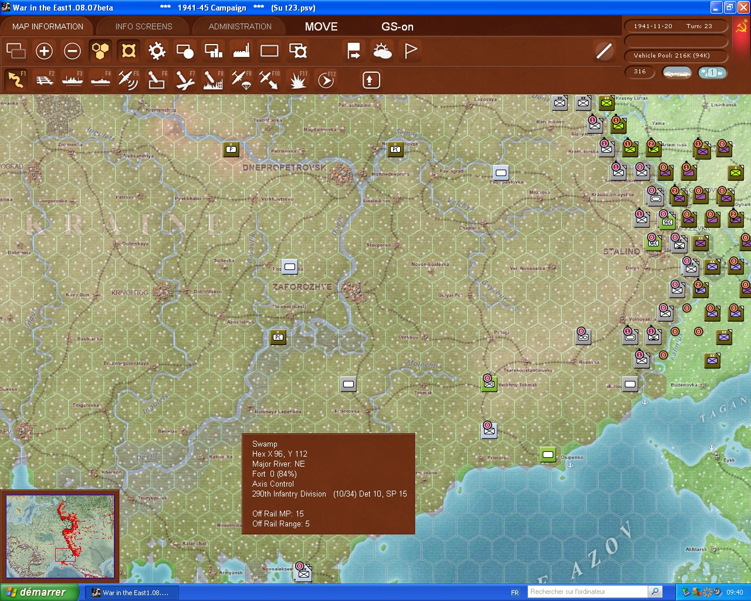Click the FR language indicator
Screen dimensions: 751x601
(x=515, y=593)
